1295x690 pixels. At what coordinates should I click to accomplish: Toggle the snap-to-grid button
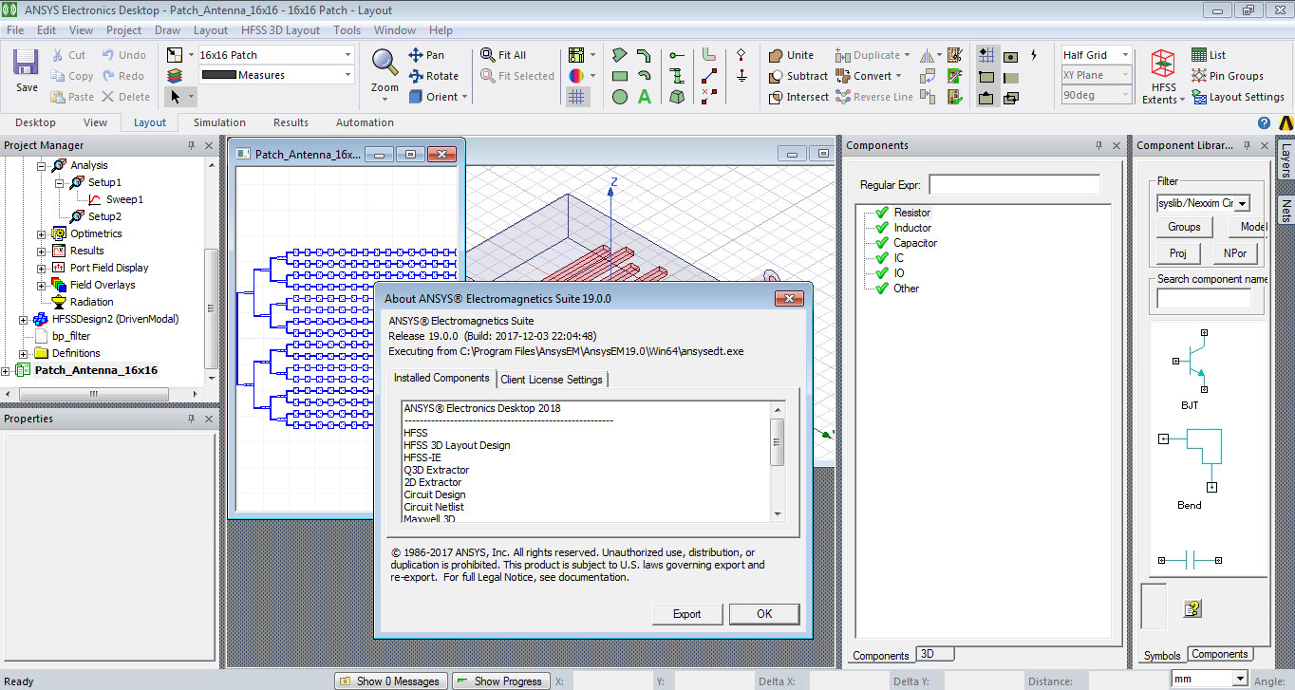(986, 55)
